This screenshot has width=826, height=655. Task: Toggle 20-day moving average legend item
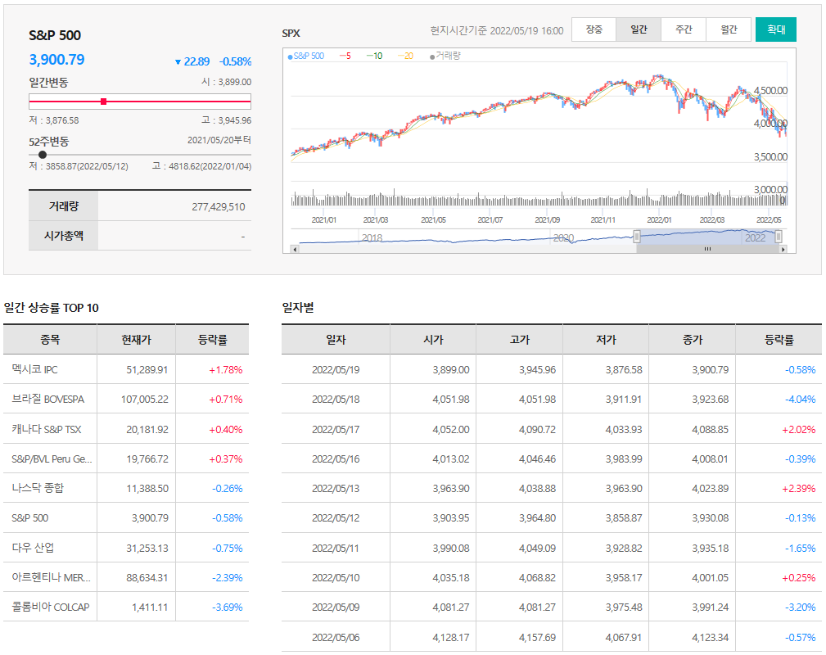405,56
